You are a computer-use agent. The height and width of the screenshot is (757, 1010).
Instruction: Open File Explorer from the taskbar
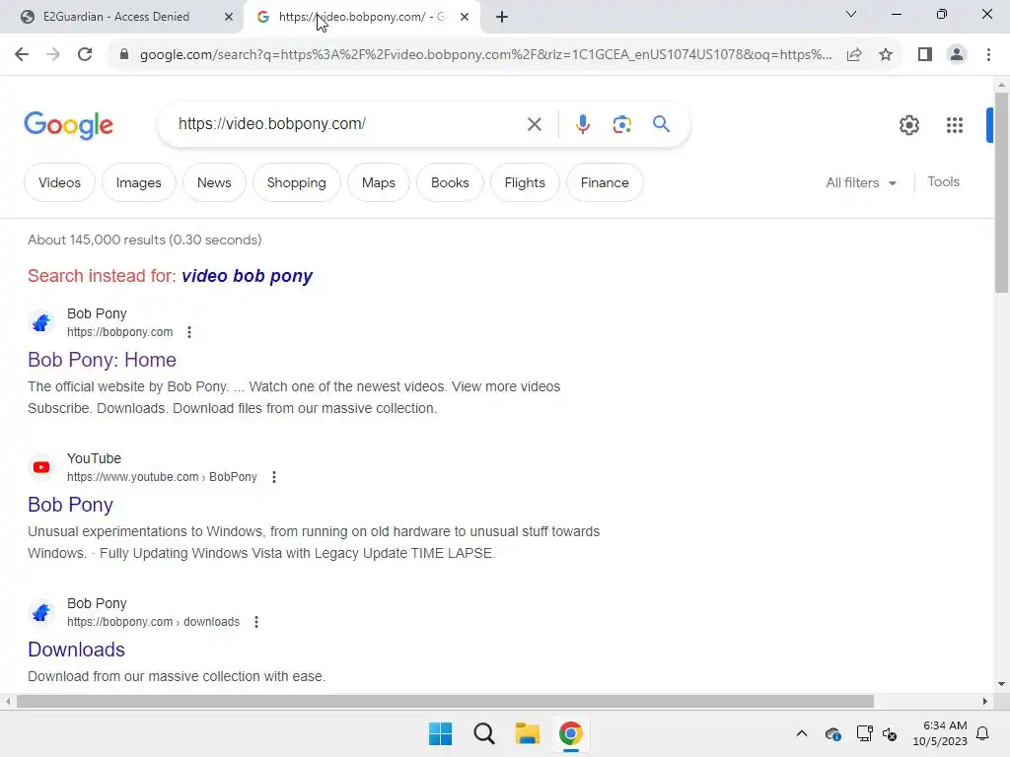pos(527,733)
